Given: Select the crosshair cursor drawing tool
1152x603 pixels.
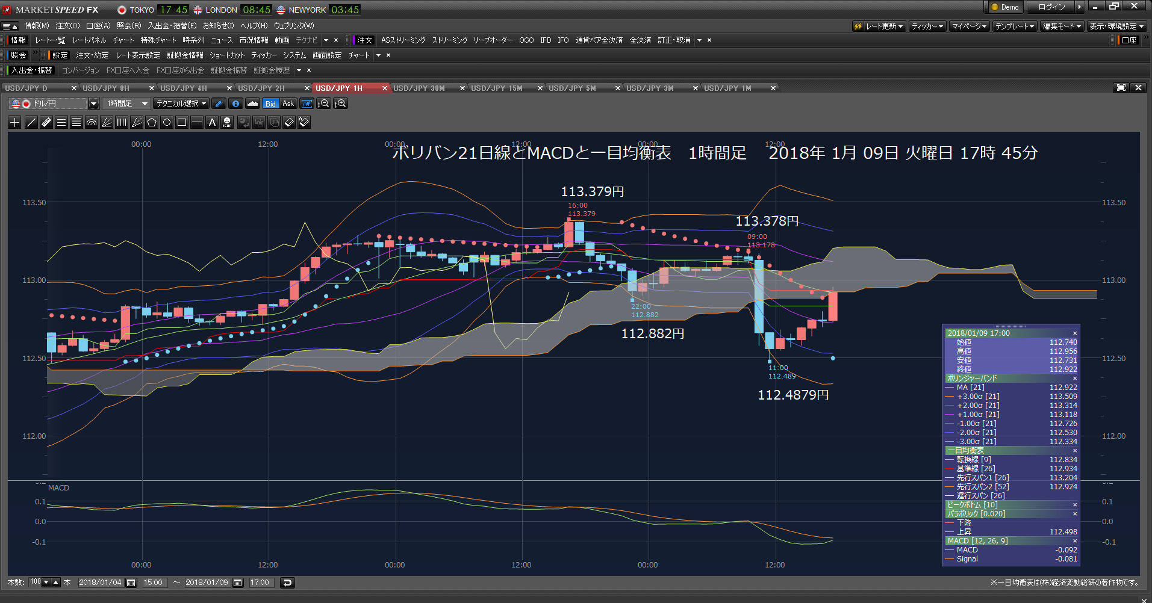Looking at the screenshot, I should pos(15,122).
